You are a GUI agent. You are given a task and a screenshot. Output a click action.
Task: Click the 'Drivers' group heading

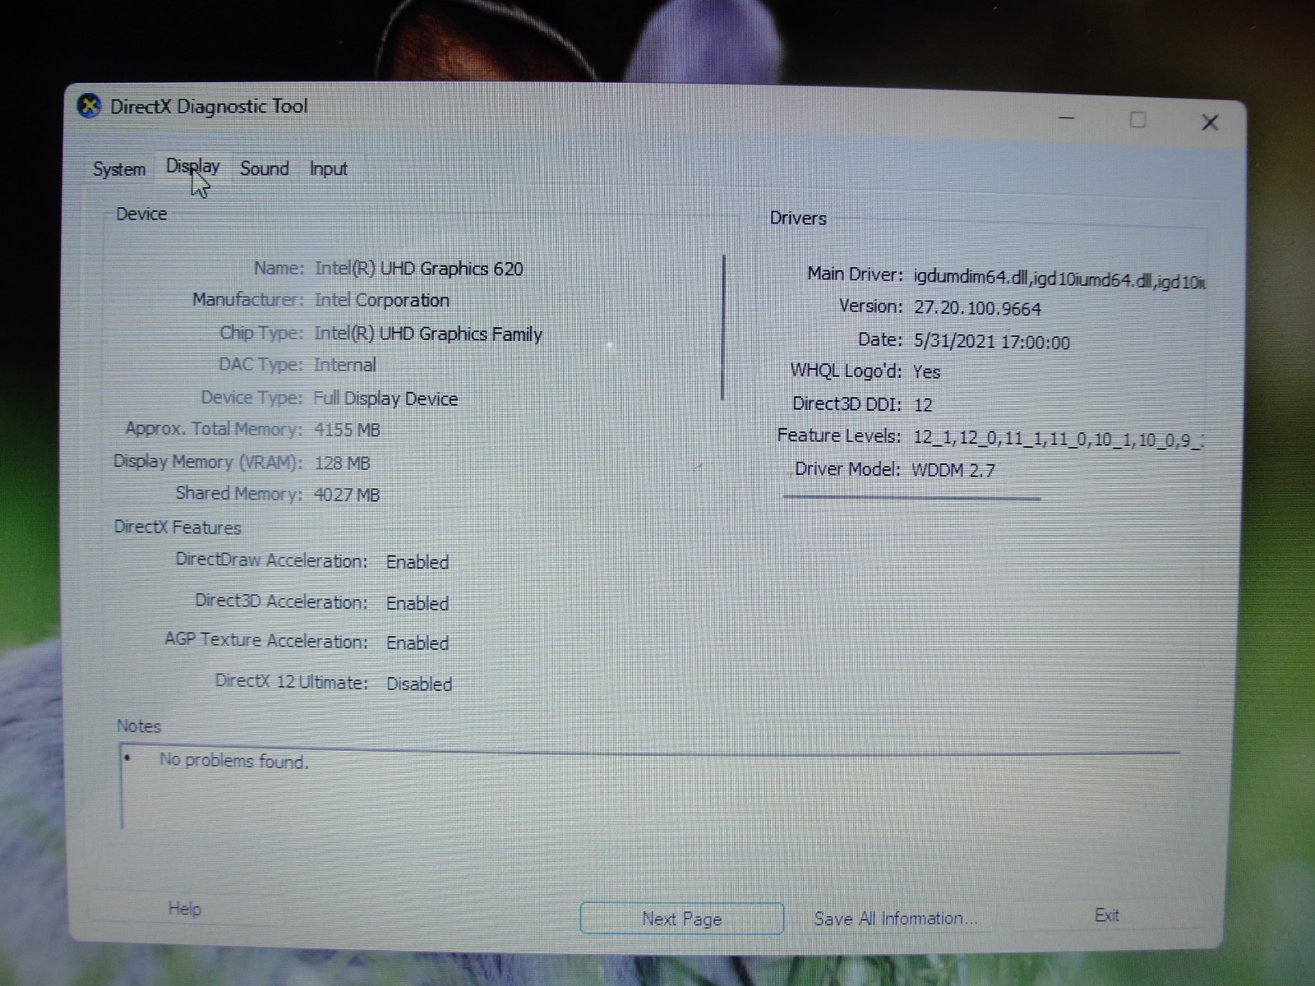[x=798, y=219]
